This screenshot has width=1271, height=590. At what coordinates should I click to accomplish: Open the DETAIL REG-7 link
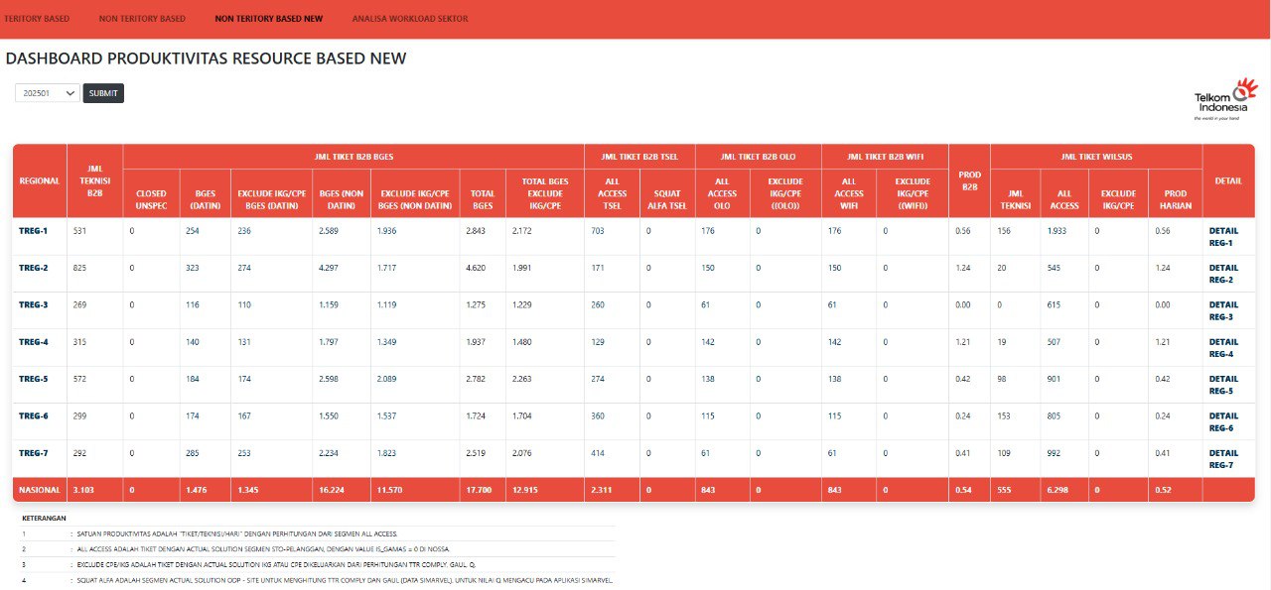[x=1223, y=459]
